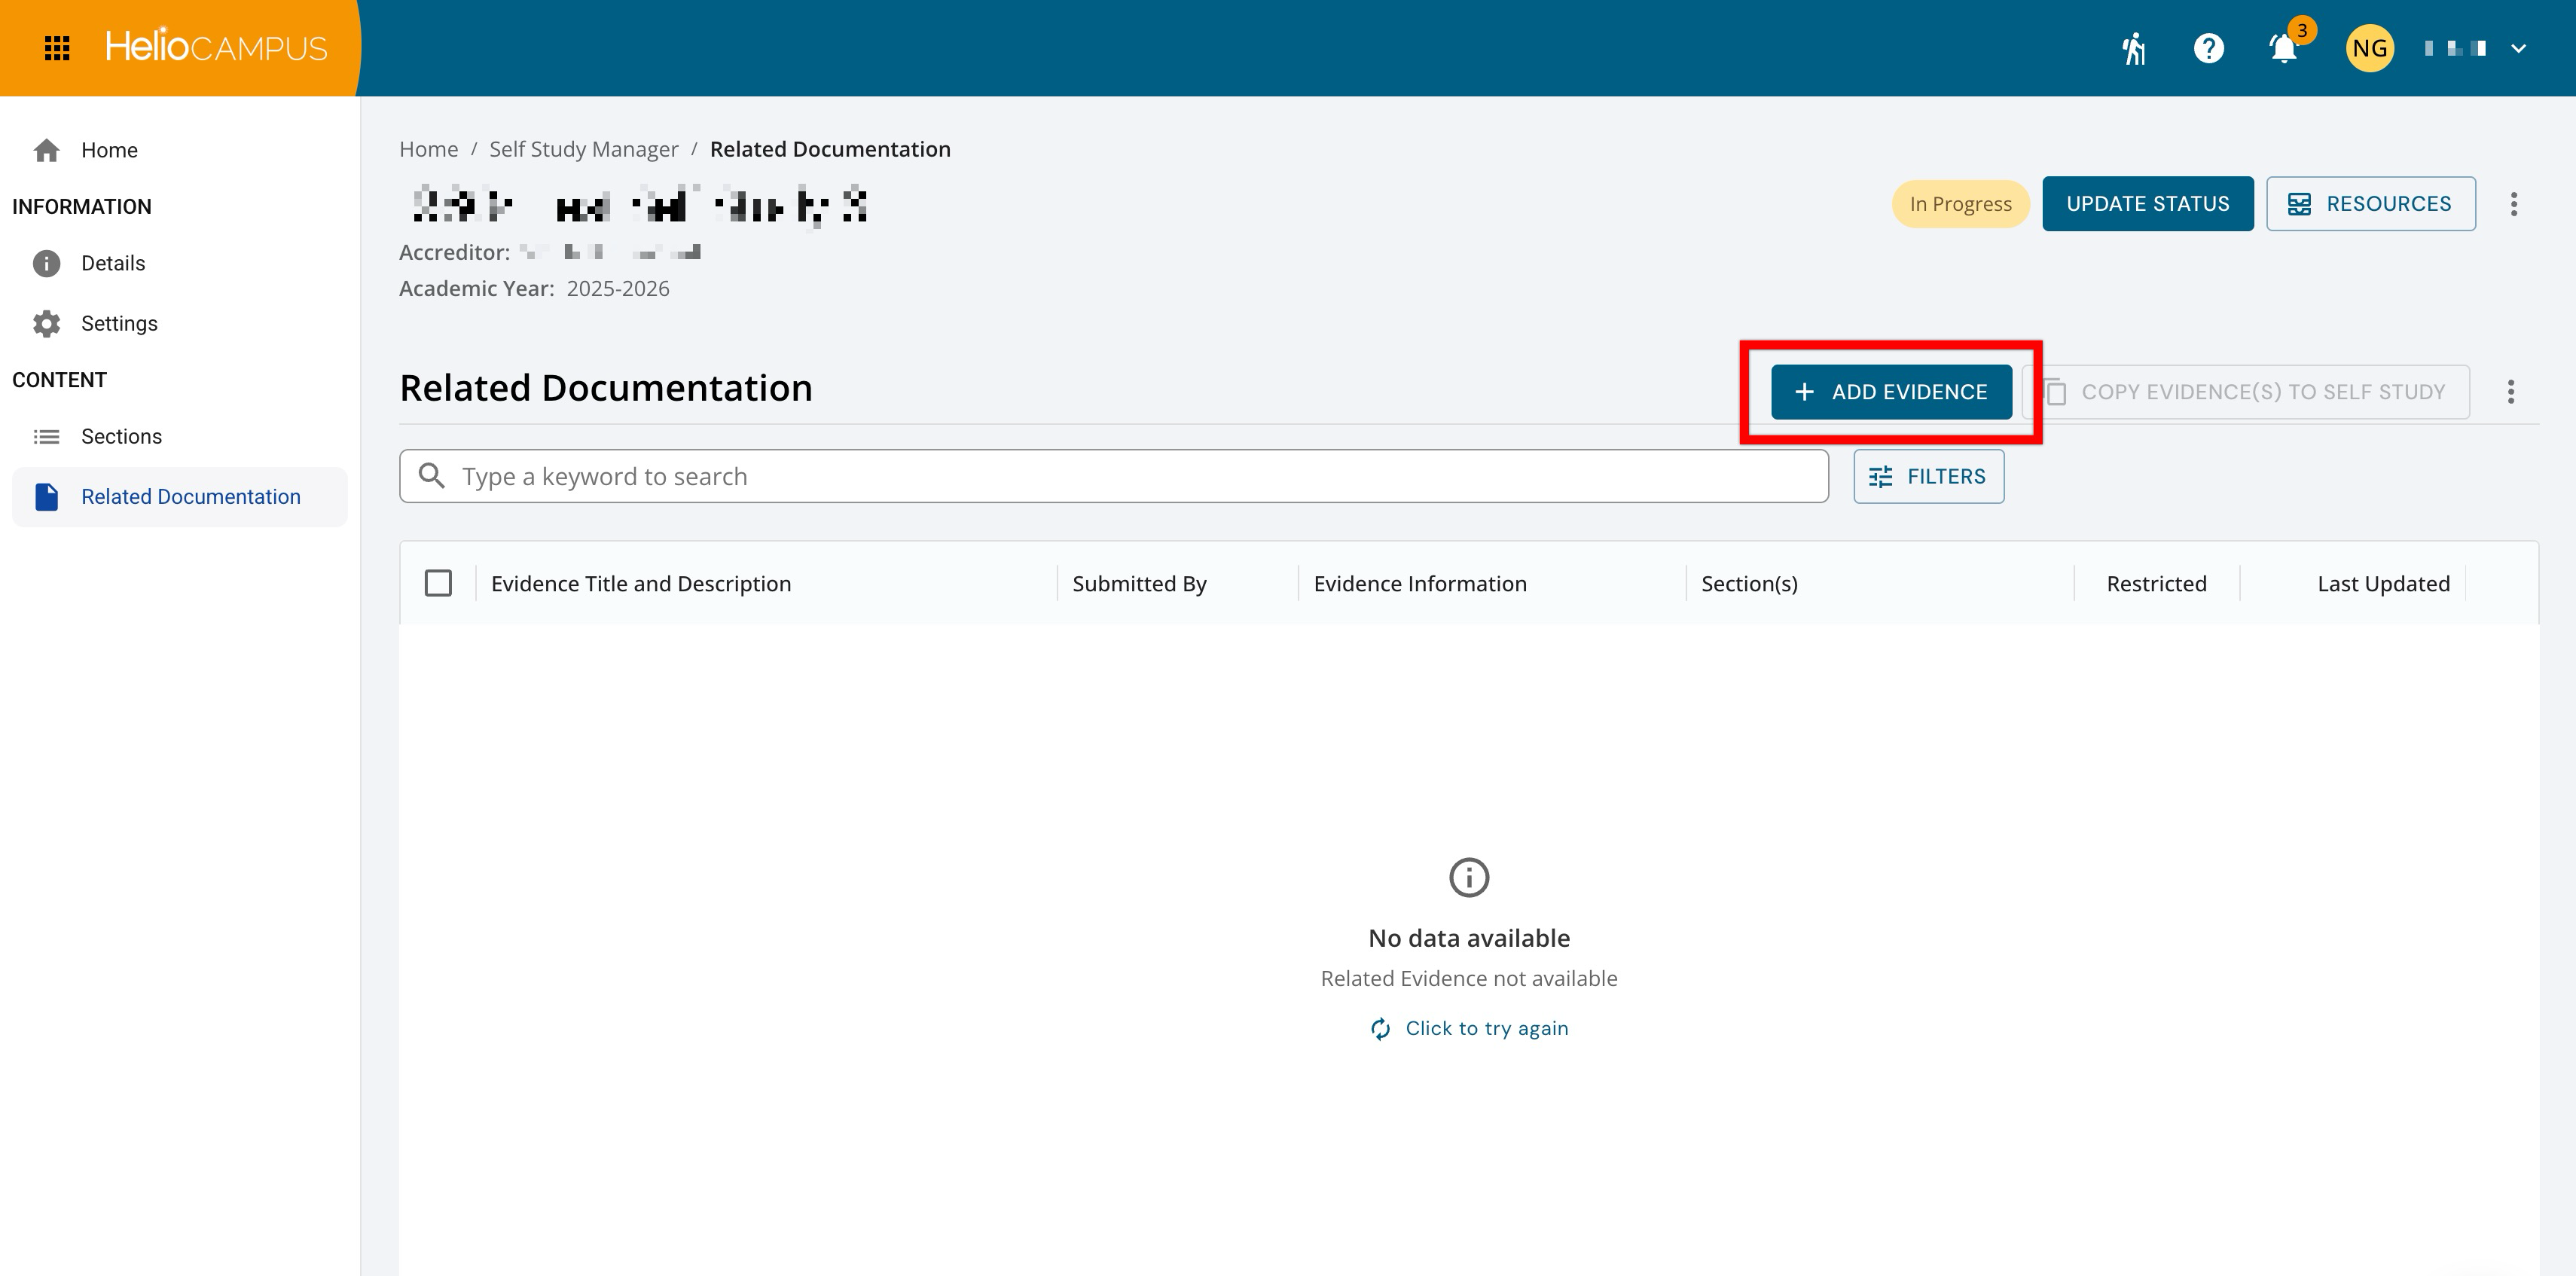Click the Last Updated column header
The height and width of the screenshot is (1276, 2576).
click(2383, 584)
